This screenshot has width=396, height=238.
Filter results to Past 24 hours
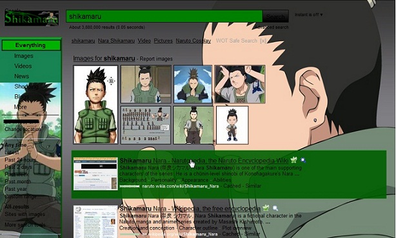(x=21, y=160)
